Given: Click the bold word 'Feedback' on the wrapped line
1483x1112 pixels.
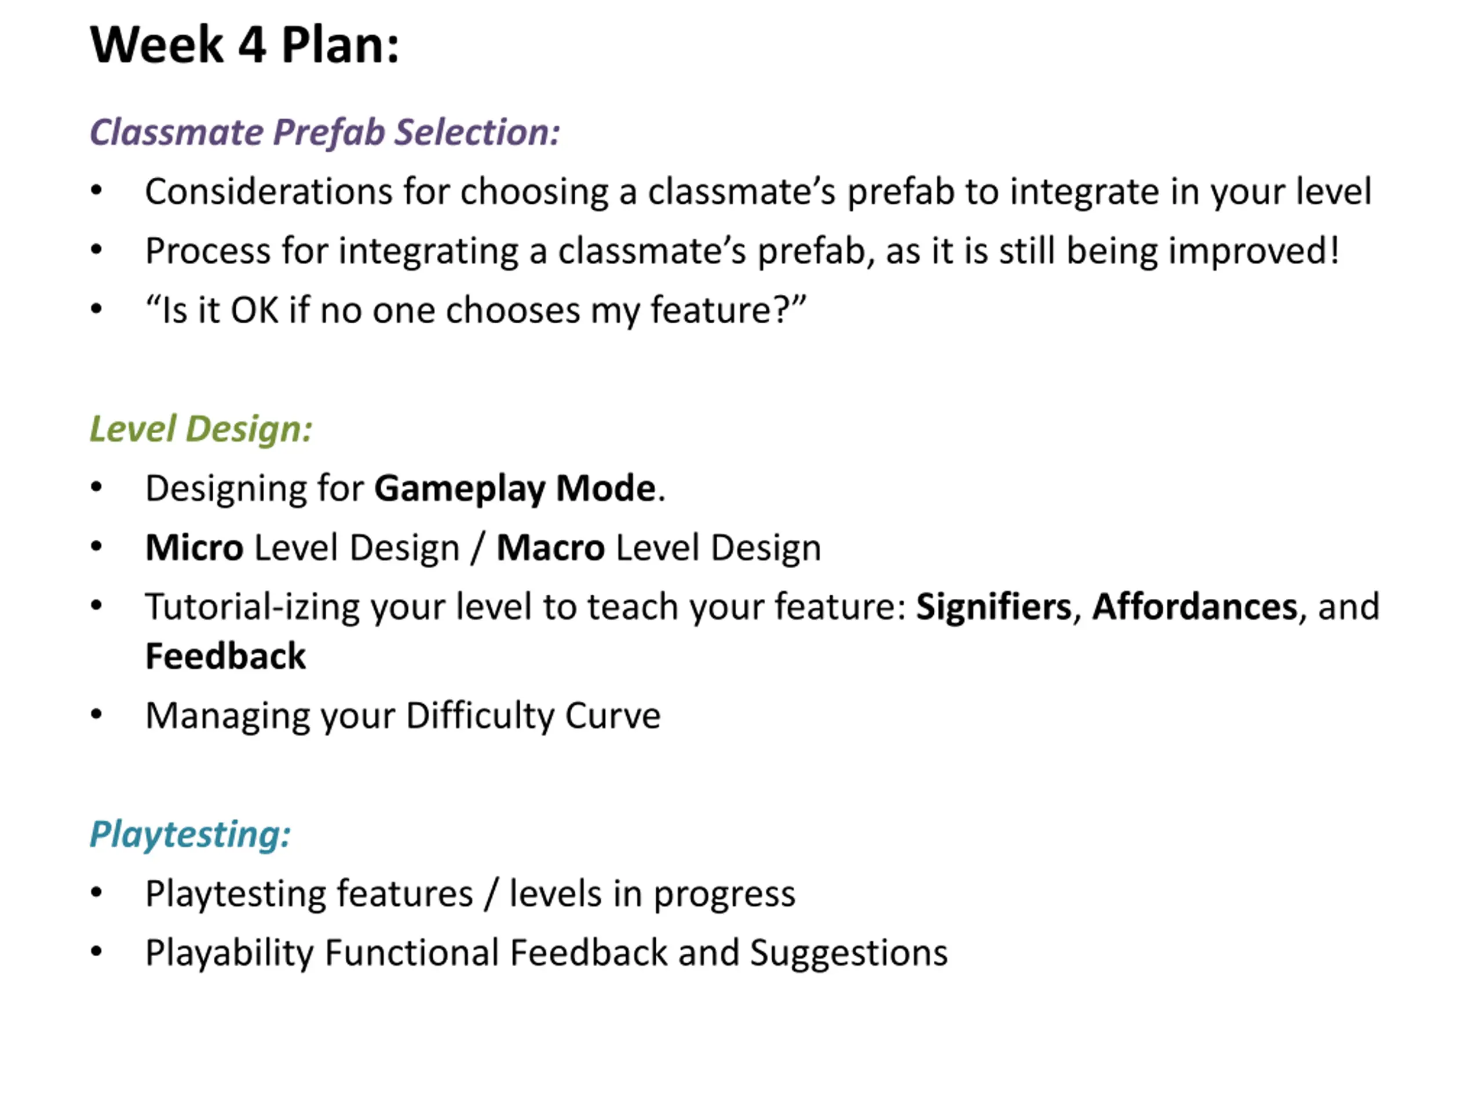Looking at the screenshot, I should pos(226,656).
